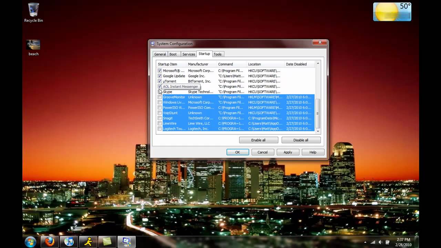Click Google Inc. manufacturer cell

point(196,76)
